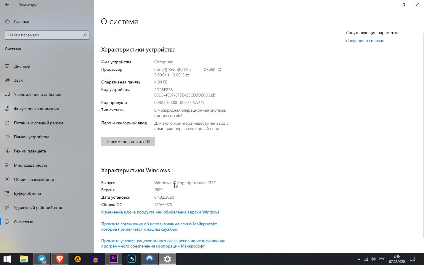Open Brave browser from taskbar
This screenshot has height=265, width=424.
(x=60, y=259)
